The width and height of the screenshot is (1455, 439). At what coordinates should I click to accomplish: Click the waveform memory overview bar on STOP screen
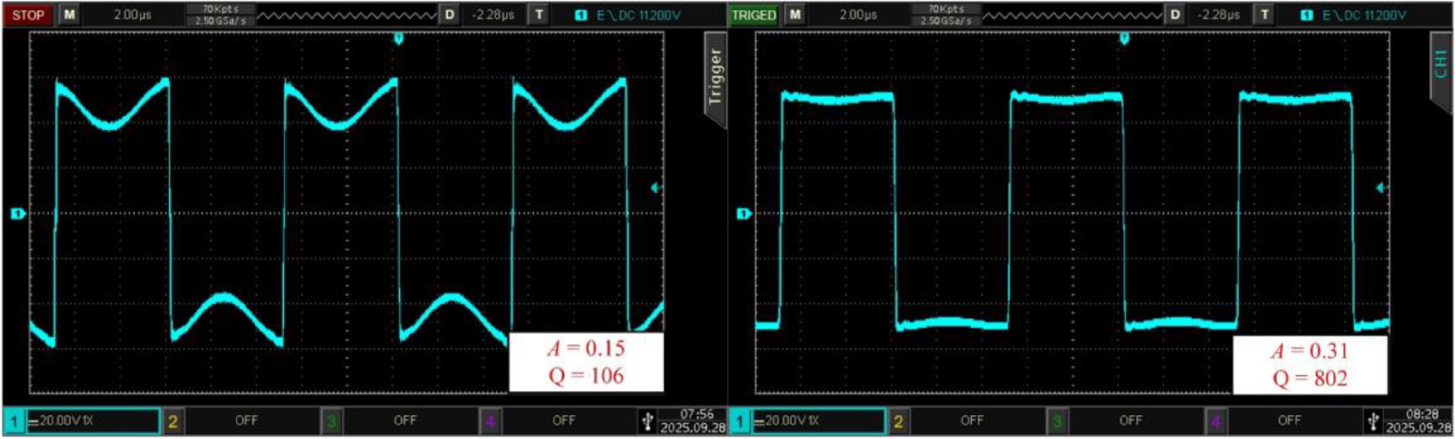tap(347, 16)
